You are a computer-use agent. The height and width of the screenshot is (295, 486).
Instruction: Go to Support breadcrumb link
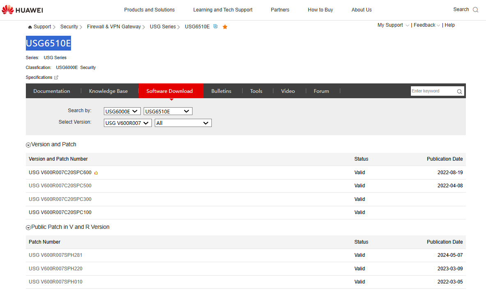42,27
